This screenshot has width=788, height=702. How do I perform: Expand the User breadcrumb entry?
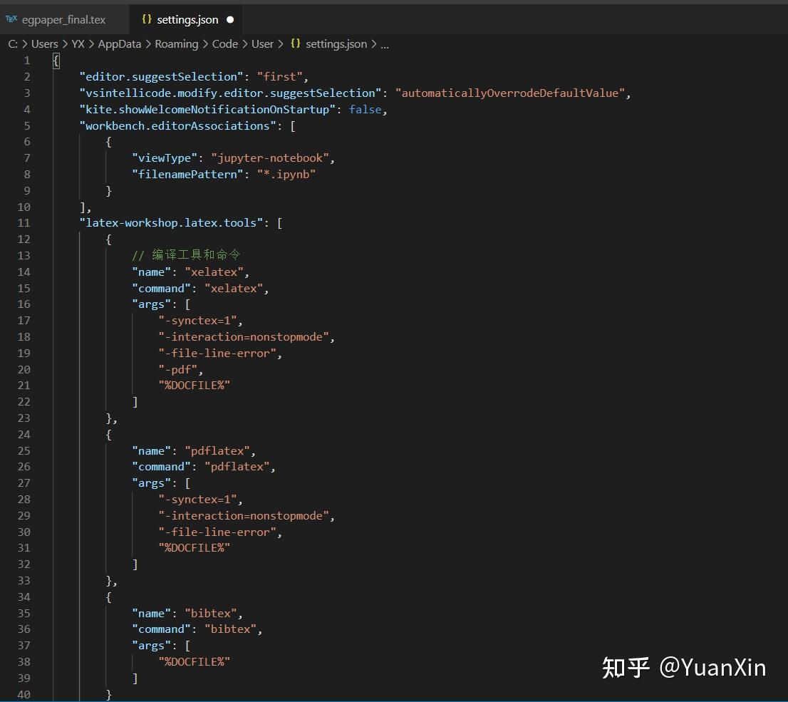coord(262,43)
